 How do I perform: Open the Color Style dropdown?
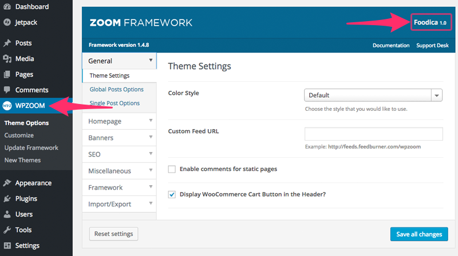pyautogui.click(x=373, y=95)
